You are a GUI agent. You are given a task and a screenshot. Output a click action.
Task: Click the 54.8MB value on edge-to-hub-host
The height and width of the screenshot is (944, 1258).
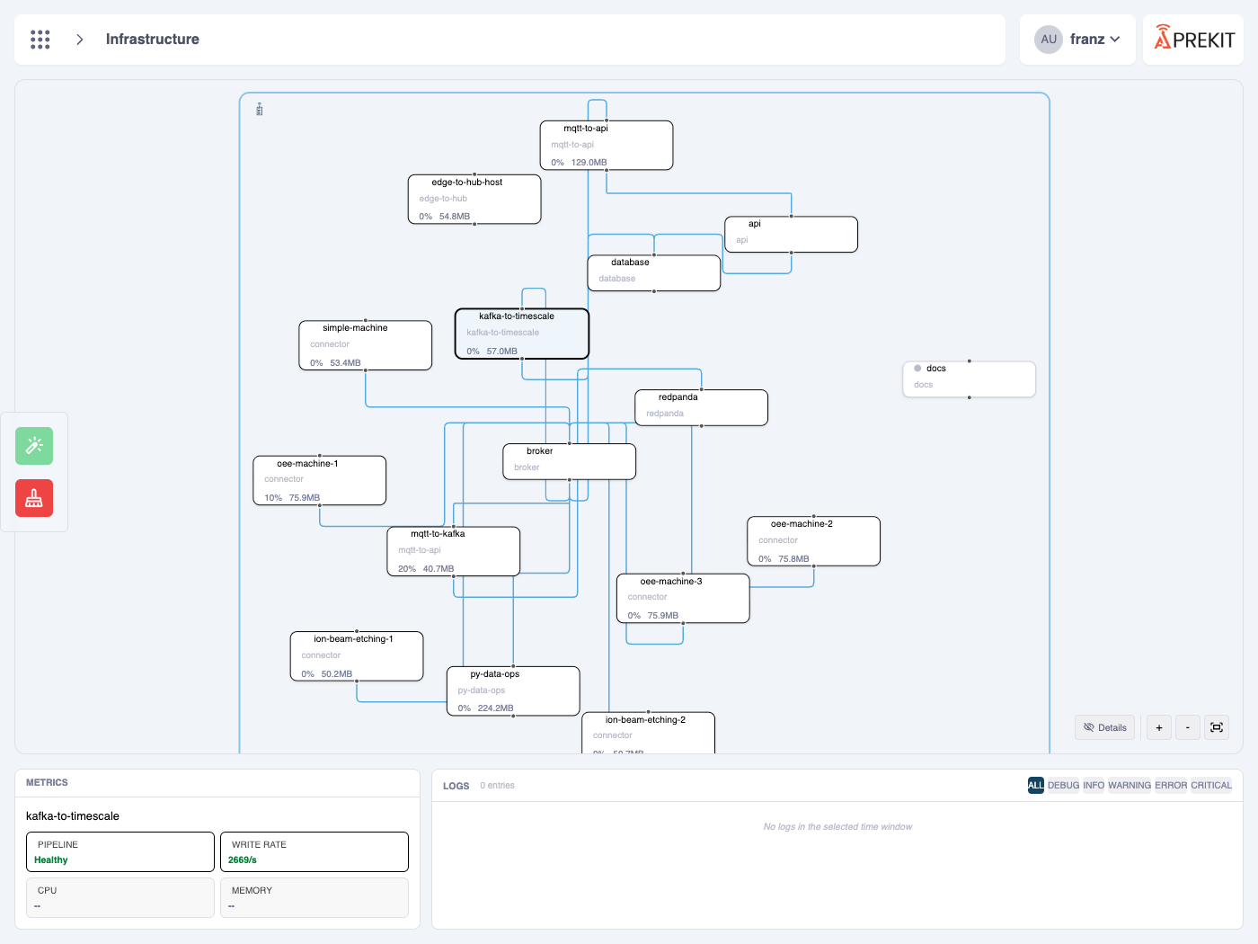click(x=455, y=217)
